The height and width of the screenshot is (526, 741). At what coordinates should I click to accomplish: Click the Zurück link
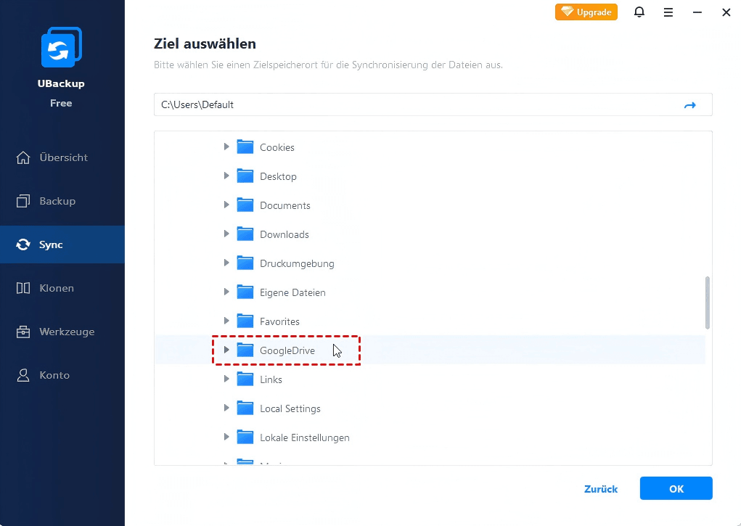(x=601, y=489)
